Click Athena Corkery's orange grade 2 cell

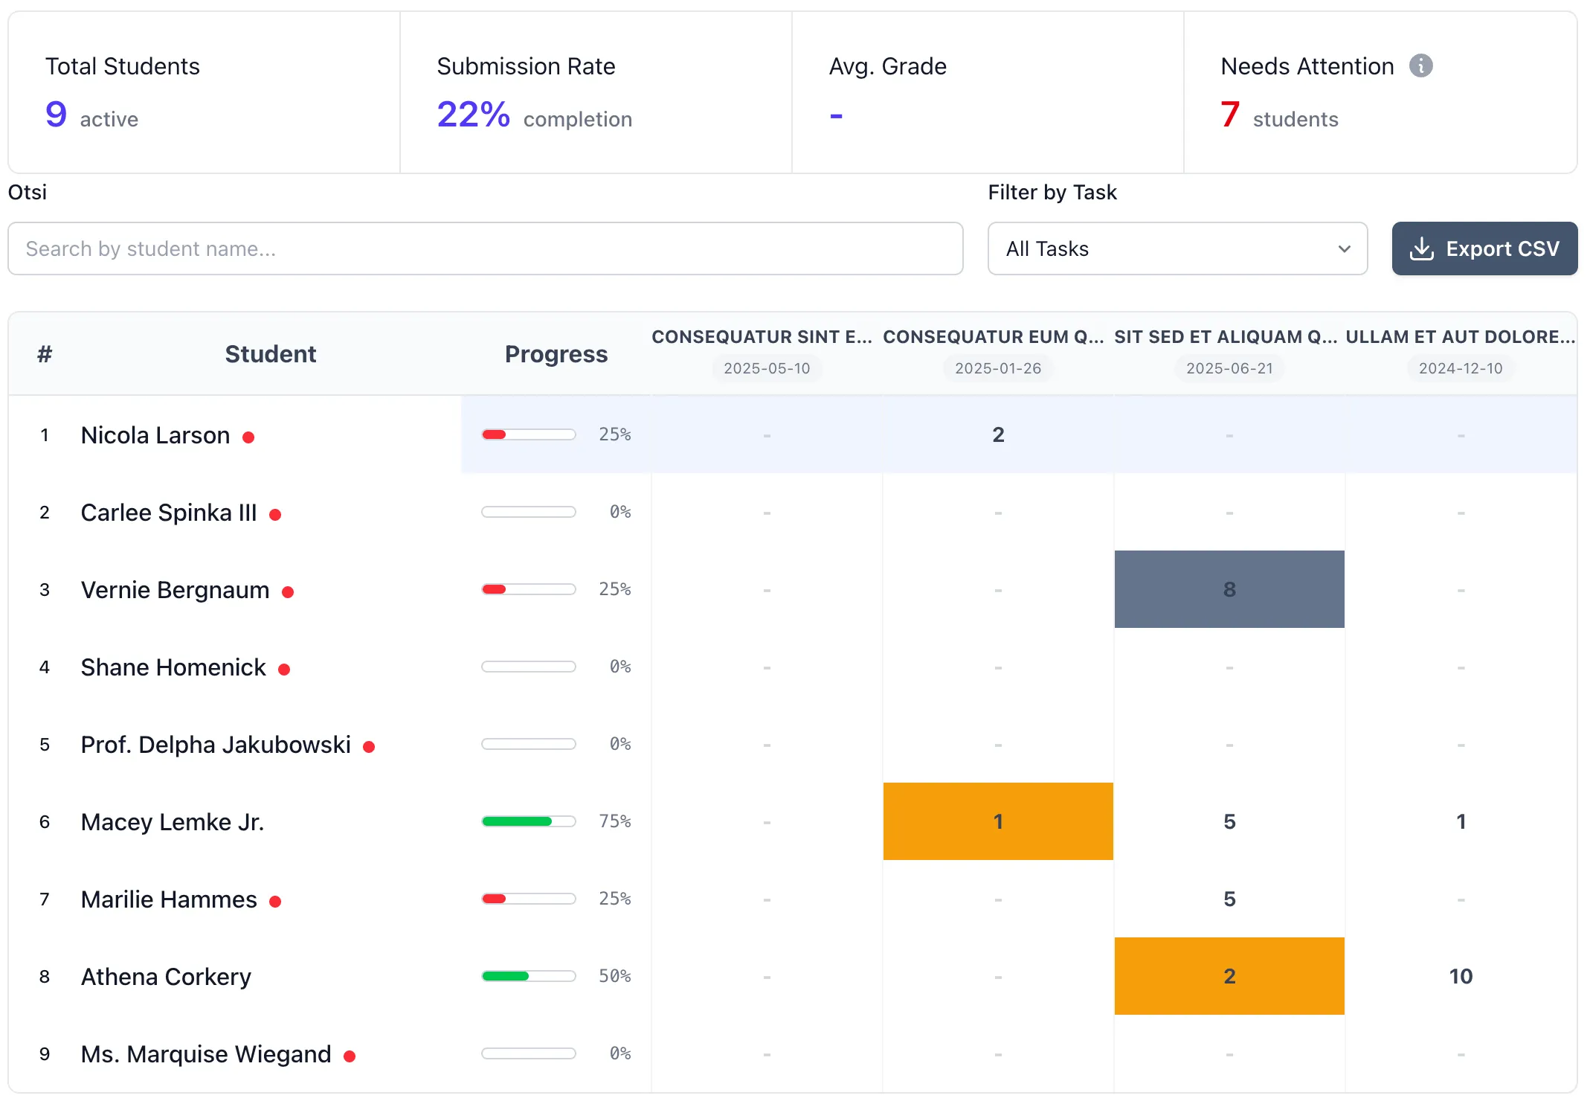(1229, 976)
